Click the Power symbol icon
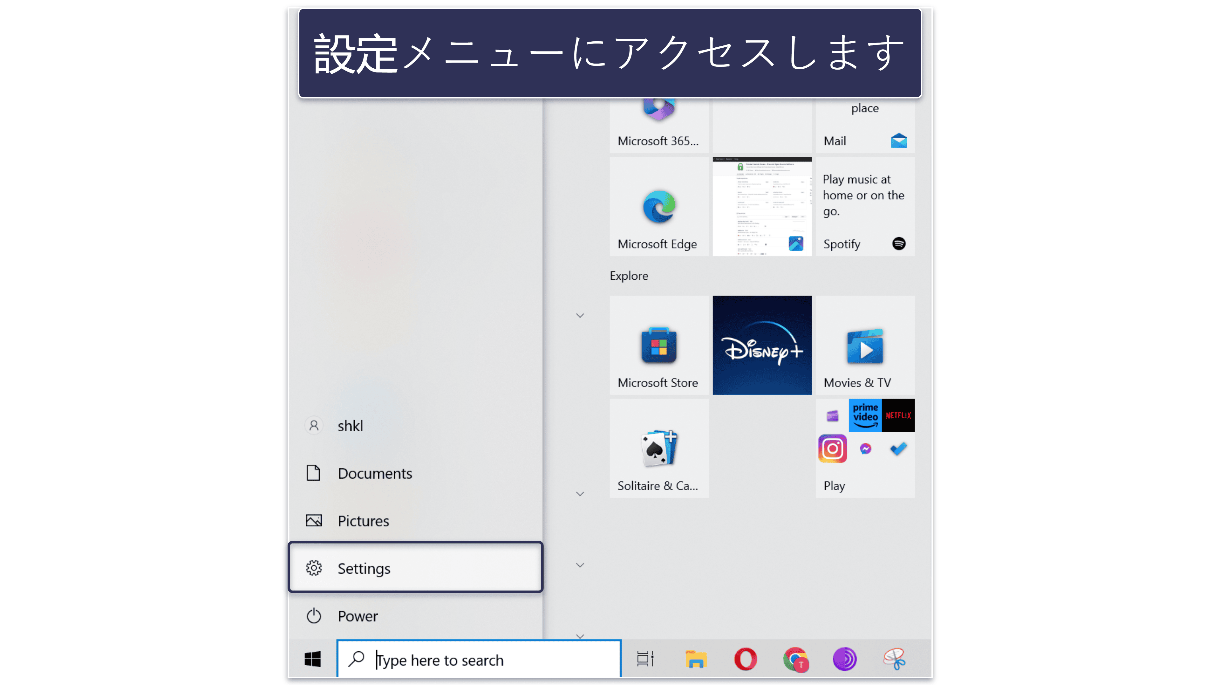This screenshot has width=1220, height=685. pos(314,615)
